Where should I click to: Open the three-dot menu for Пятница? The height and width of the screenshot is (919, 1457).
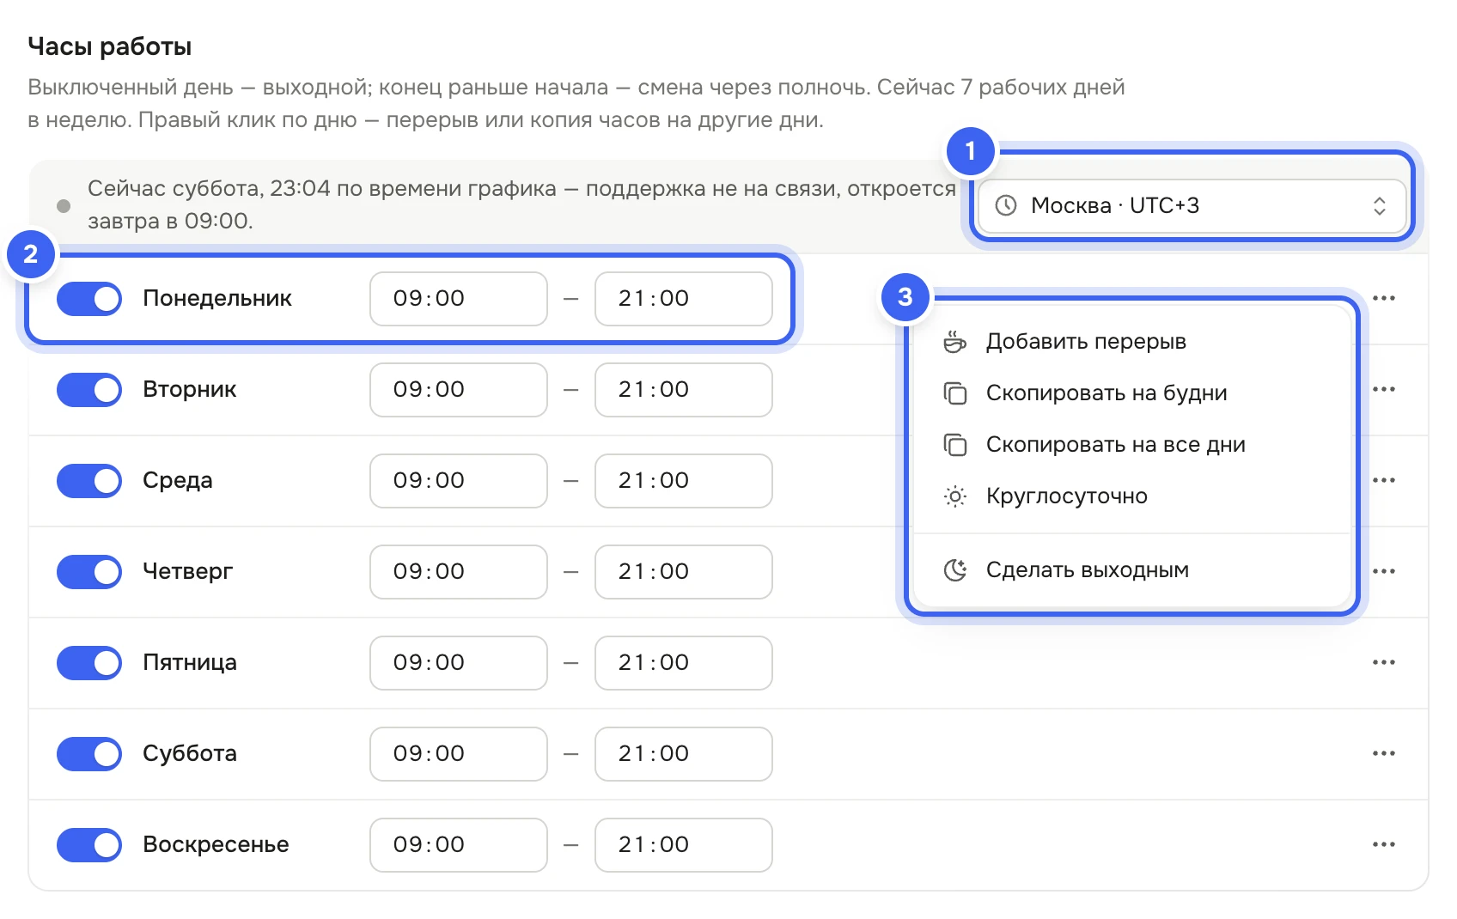click(x=1383, y=663)
